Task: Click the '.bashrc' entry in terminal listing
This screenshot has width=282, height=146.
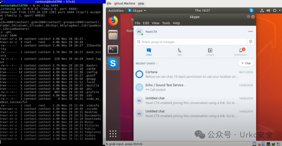Action: click(91, 65)
